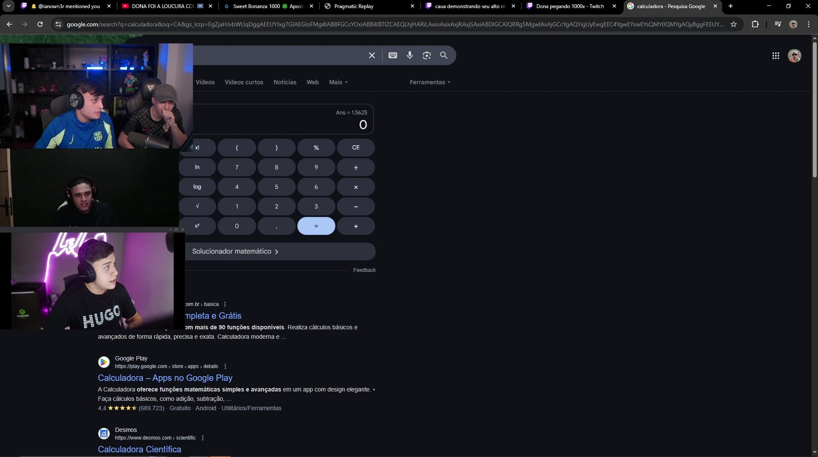Click the magnifier search icon
This screenshot has height=457, width=818.
click(x=444, y=55)
